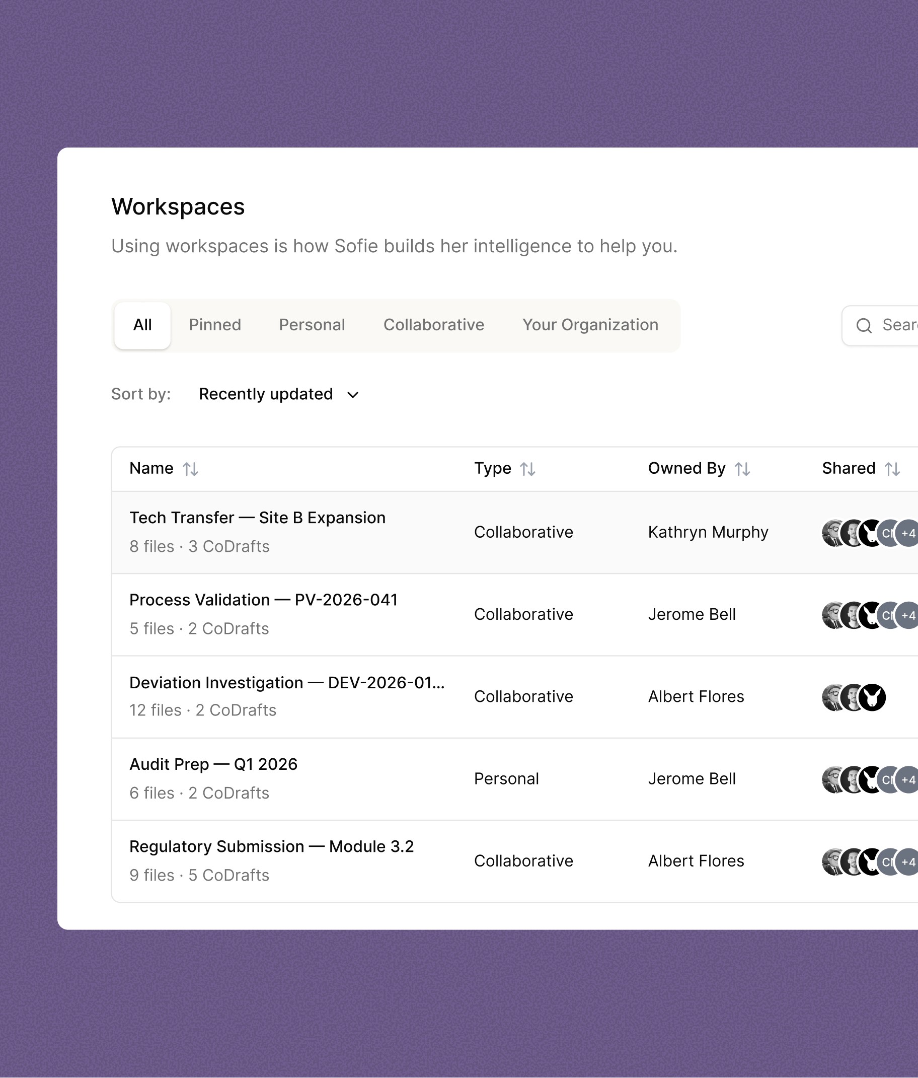
Task: Click "9 files · 5 CoDrafts" text
Action: 200,876
